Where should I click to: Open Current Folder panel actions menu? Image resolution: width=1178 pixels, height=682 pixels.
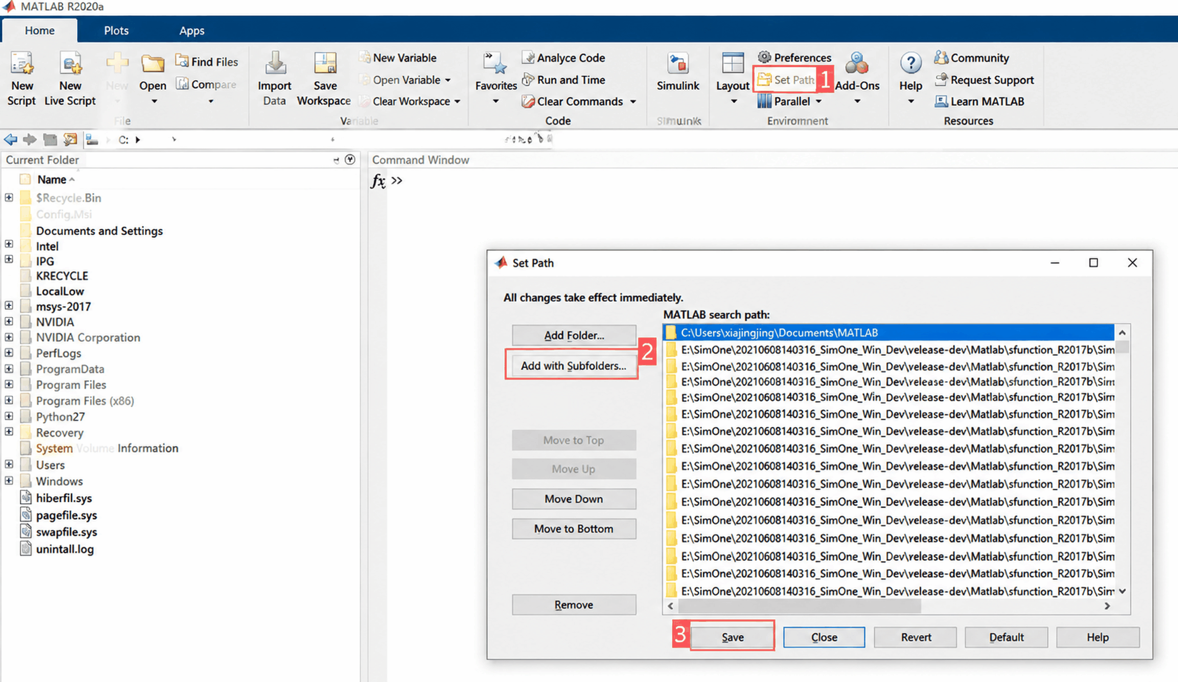[x=349, y=160]
